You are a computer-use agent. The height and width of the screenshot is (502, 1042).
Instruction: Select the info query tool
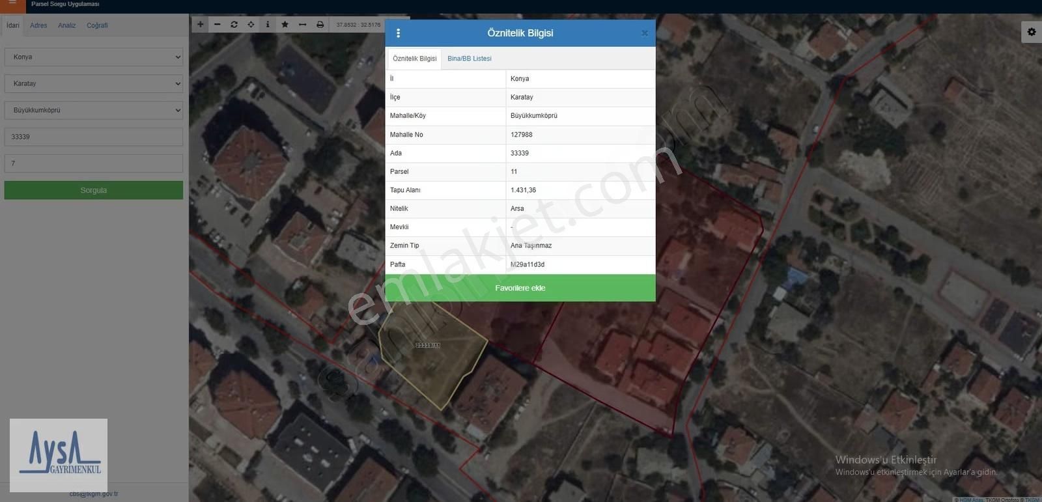coord(268,25)
